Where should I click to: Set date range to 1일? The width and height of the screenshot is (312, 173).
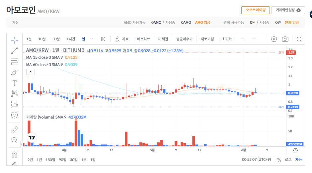coord(93,160)
